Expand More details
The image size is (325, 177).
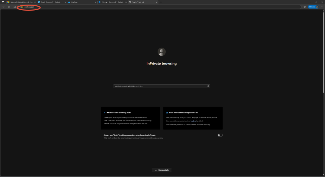click(162, 170)
